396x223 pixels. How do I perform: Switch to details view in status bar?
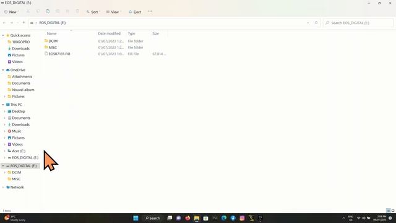pos(389,211)
